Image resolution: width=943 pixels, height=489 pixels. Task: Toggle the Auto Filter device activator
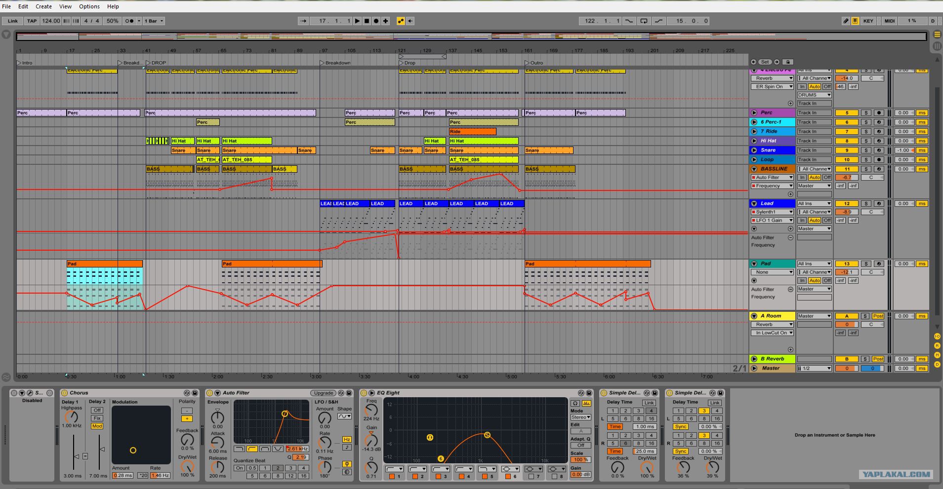209,393
